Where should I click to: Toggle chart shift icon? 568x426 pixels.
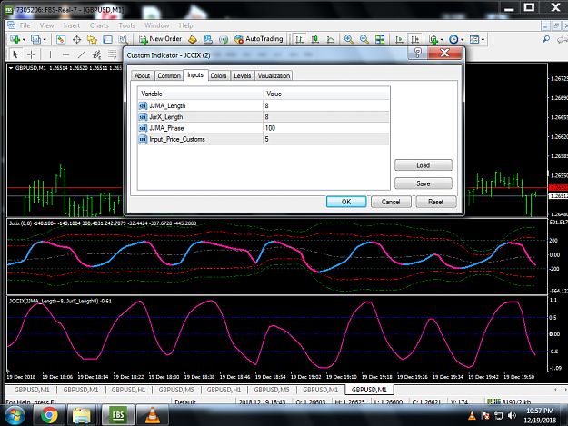point(414,39)
